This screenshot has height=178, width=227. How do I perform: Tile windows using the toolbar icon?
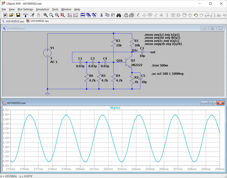(x=83, y=15)
